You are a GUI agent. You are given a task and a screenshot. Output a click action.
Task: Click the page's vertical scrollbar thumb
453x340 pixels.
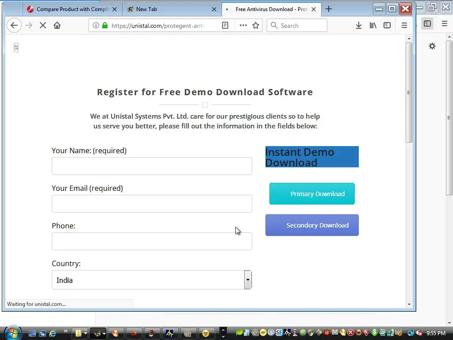tap(409, 93)
